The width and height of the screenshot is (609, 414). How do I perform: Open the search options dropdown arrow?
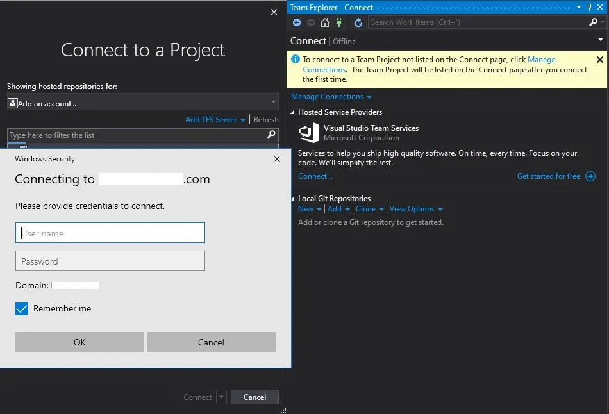(603, 22)
